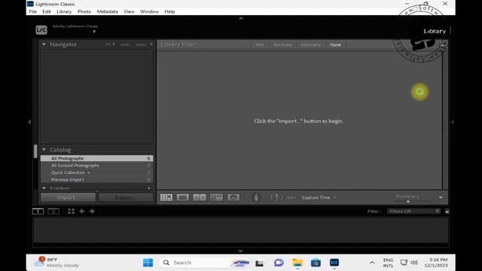The width and height of the screenshot is (482, 271).
Task: Open Filters Off preset dropdown
Action: (413, 212)
